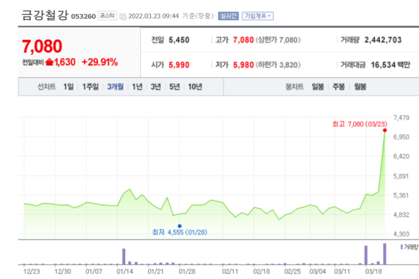
Task: Select the 1년 line chart tab
Action: [x=138, y=86]
